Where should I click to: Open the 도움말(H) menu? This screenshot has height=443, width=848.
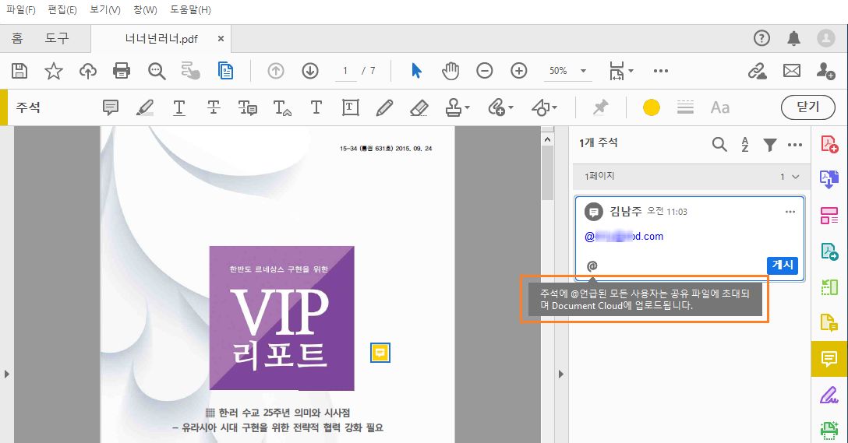coord(190,9)
